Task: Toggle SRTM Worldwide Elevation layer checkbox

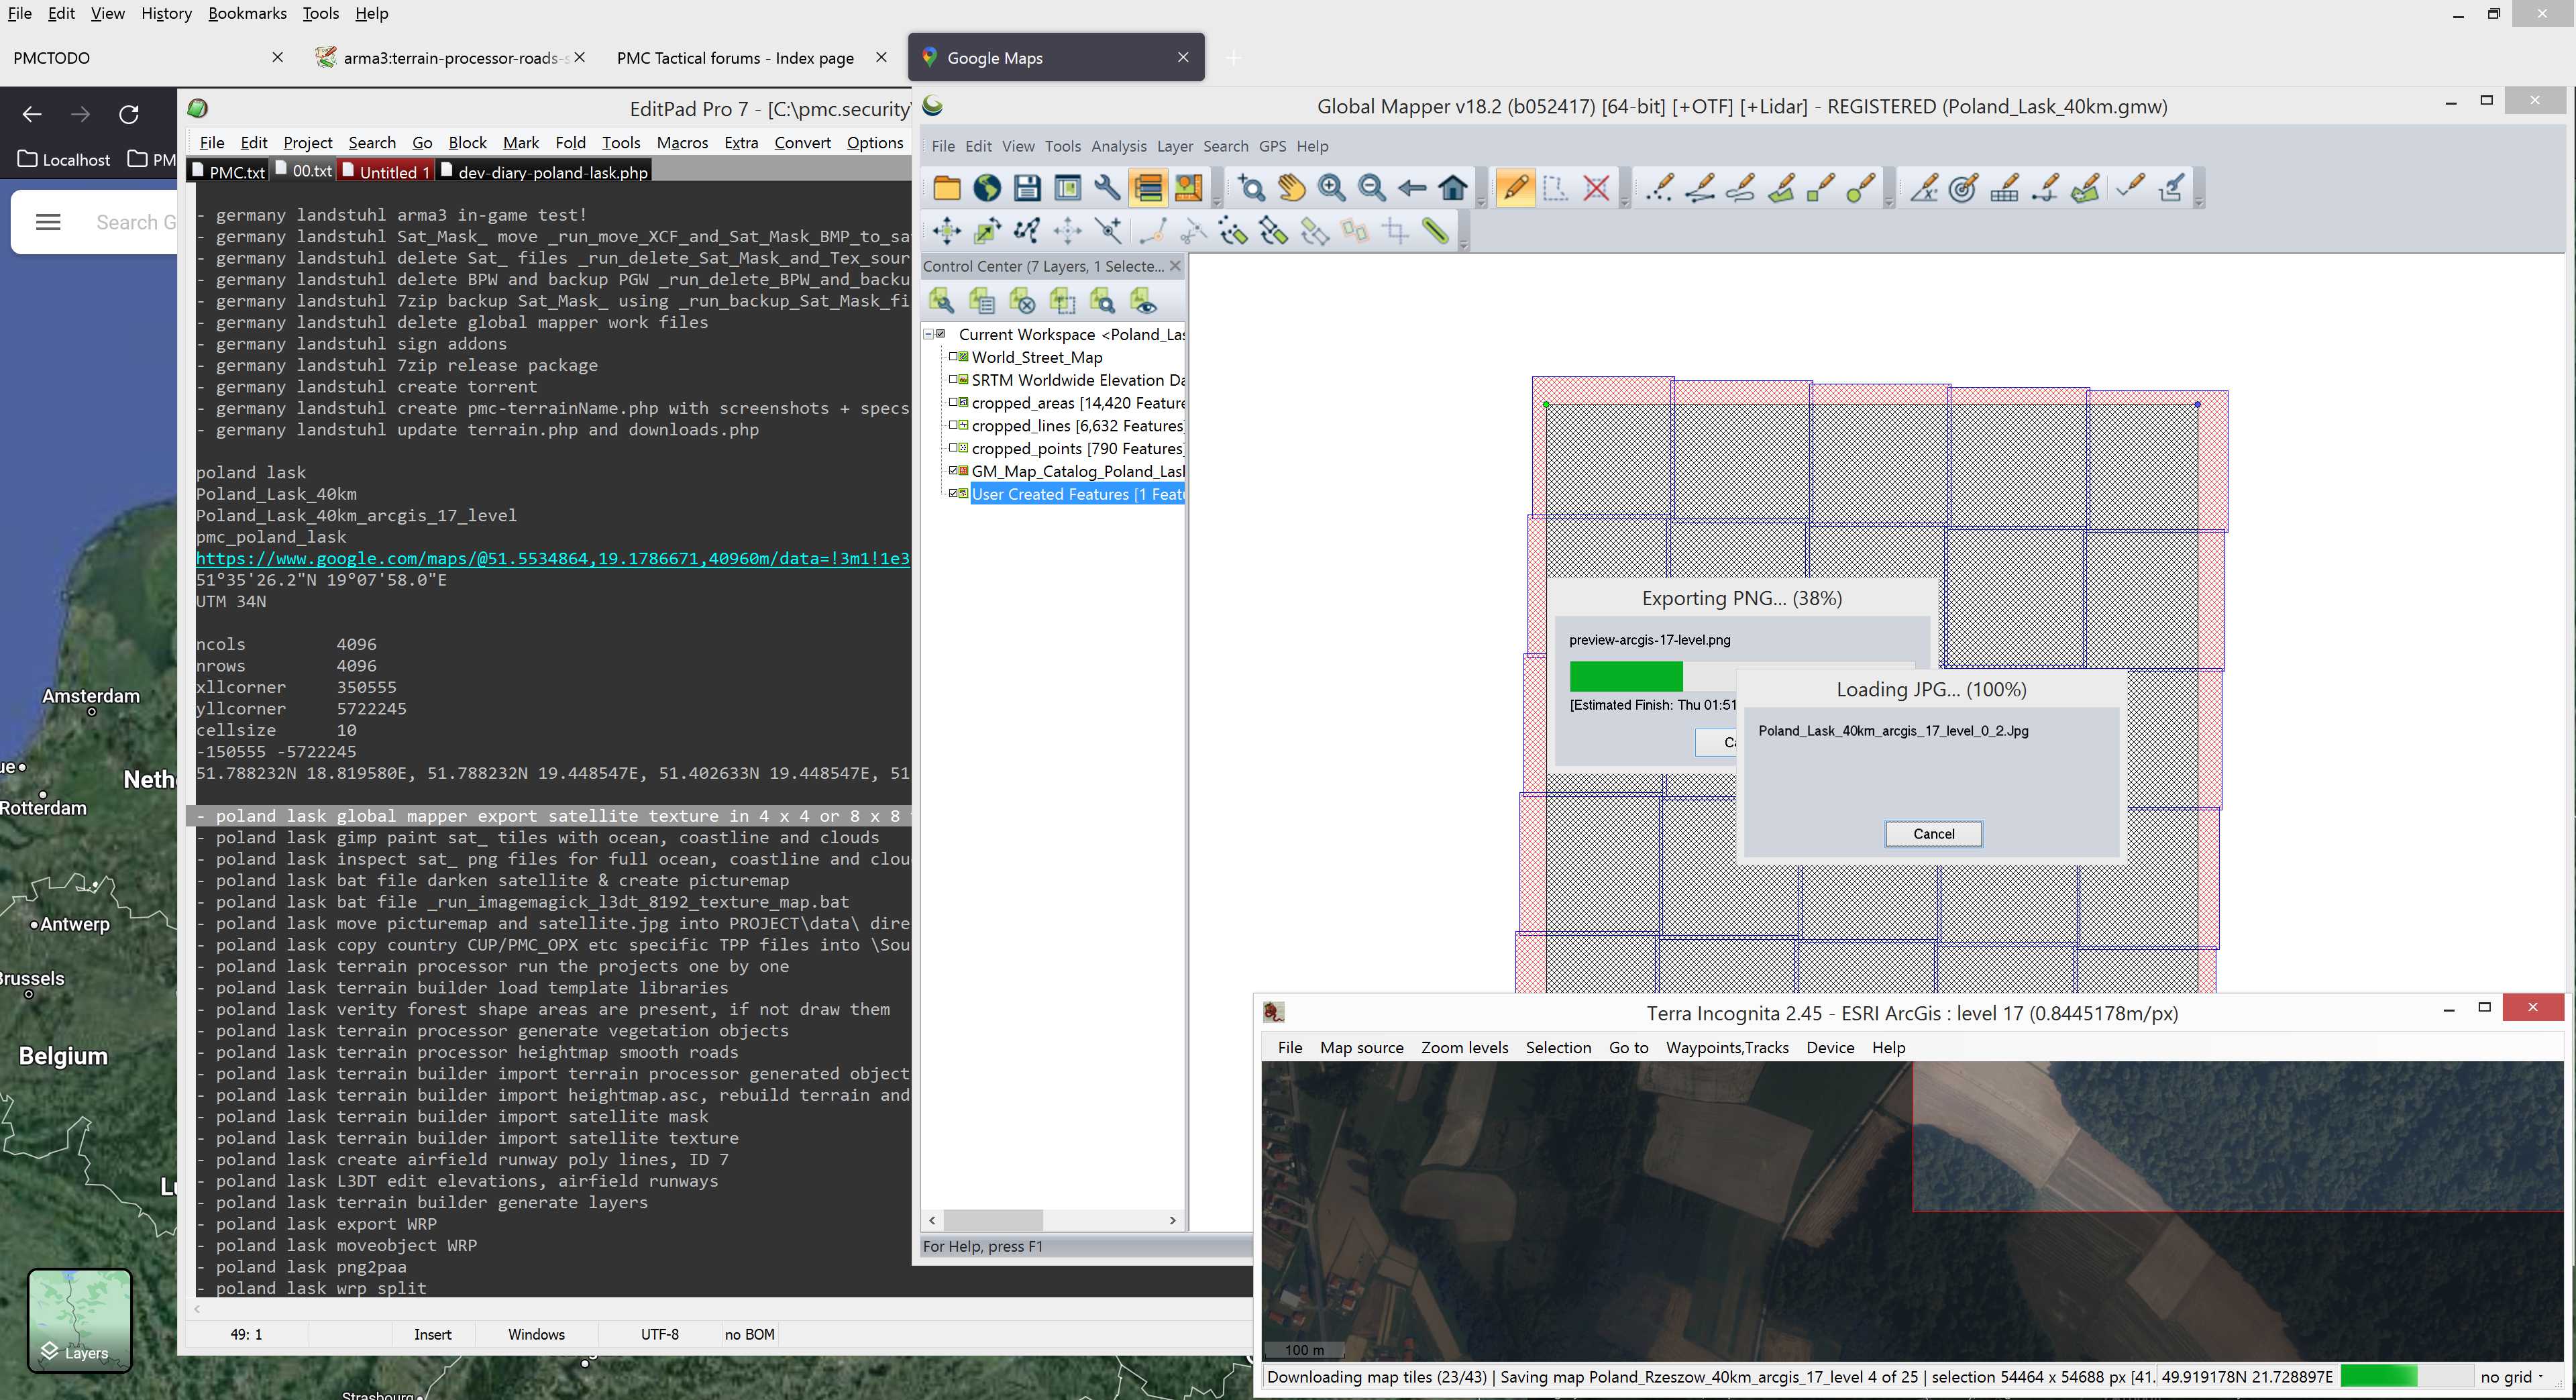Action: pyautogui.click(x=953, y=380)
